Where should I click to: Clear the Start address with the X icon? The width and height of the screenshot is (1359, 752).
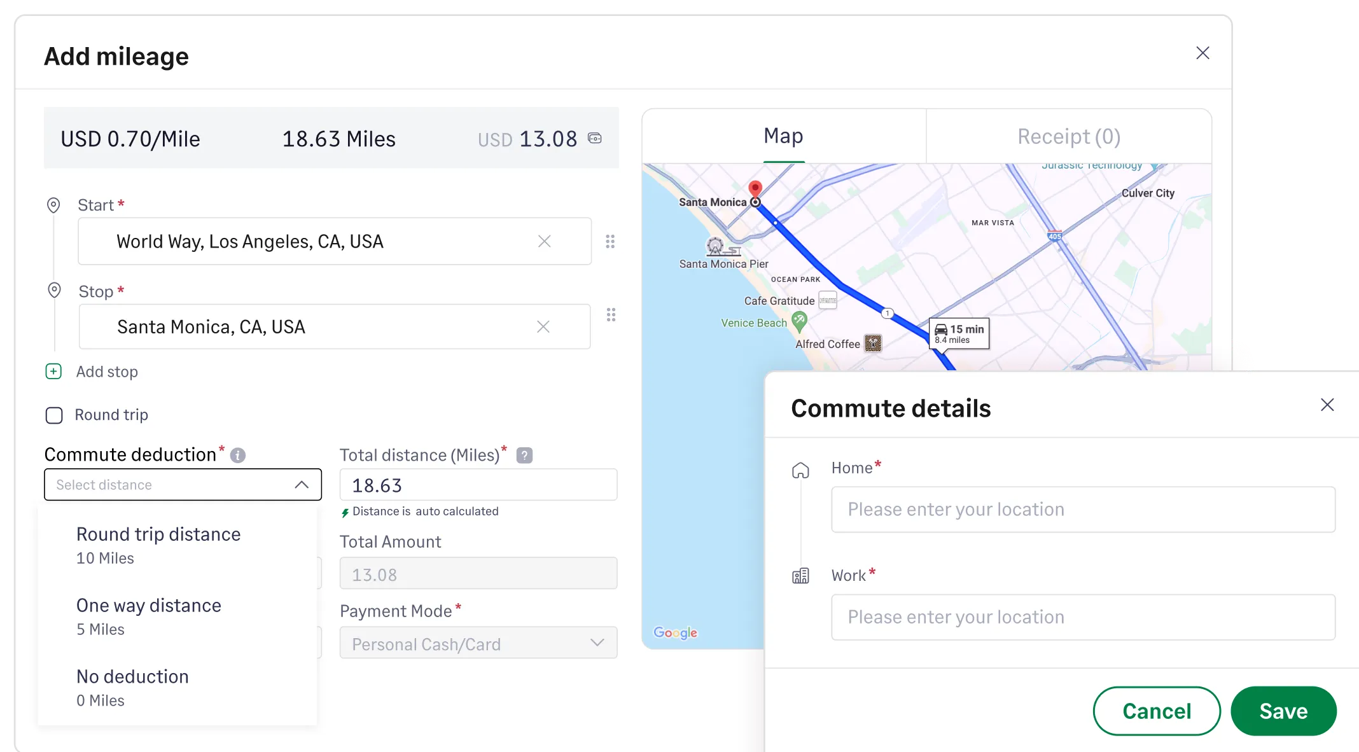[x=544, y=241]
